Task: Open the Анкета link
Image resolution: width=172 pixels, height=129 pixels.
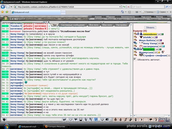Action: coord(164,19)
